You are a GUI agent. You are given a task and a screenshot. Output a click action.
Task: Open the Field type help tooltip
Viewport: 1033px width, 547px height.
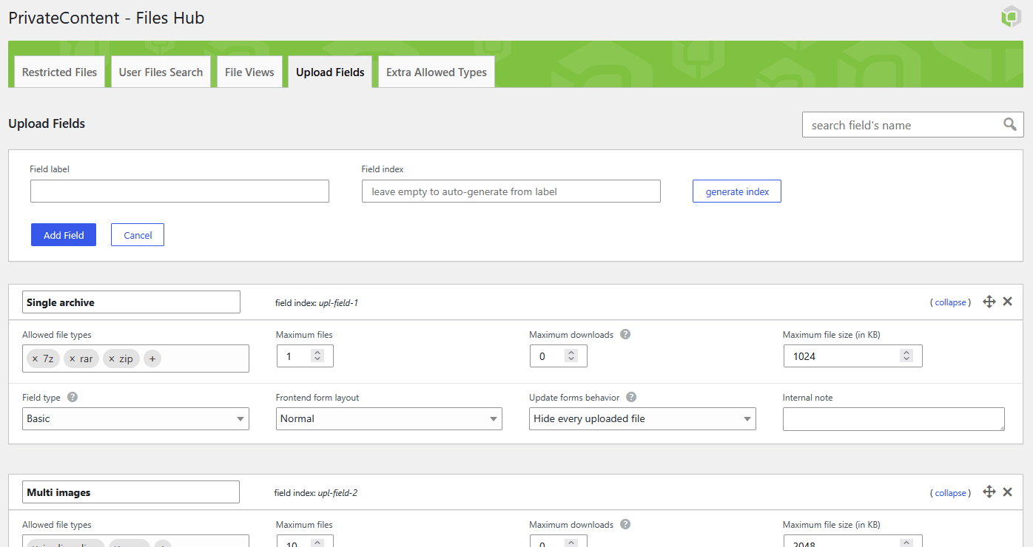pyautogui.click(x=73, y=397)
